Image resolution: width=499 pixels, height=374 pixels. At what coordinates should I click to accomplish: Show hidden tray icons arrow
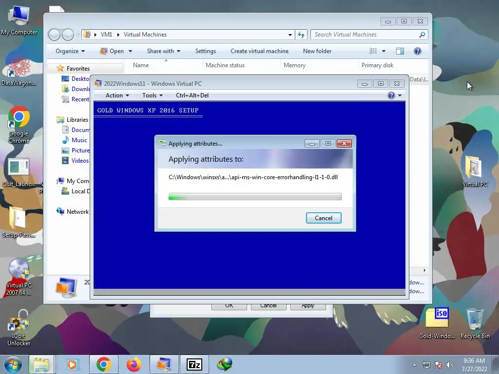point(414,365)
